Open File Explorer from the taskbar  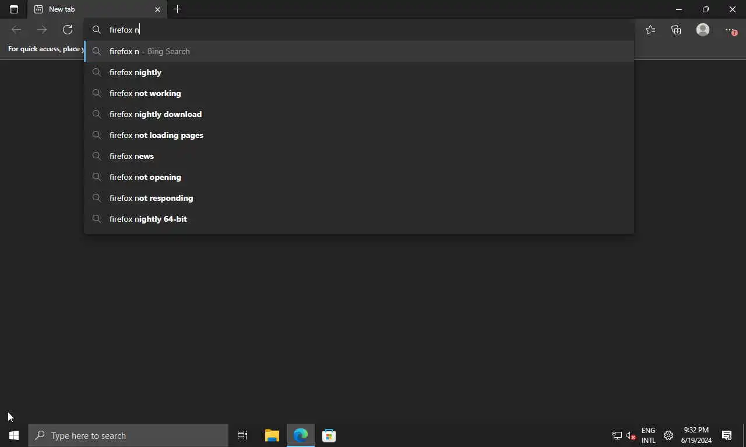272,435
